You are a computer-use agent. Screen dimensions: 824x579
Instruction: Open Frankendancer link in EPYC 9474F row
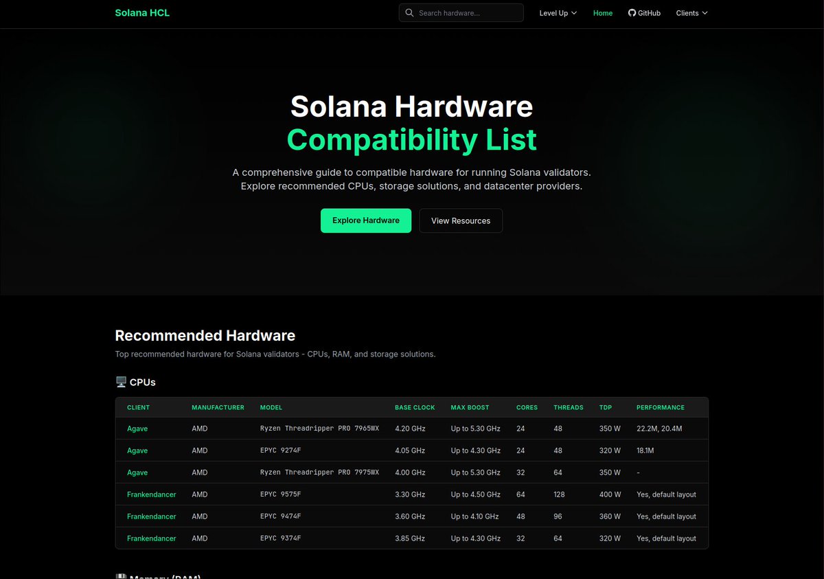click(x=152, y=516)
